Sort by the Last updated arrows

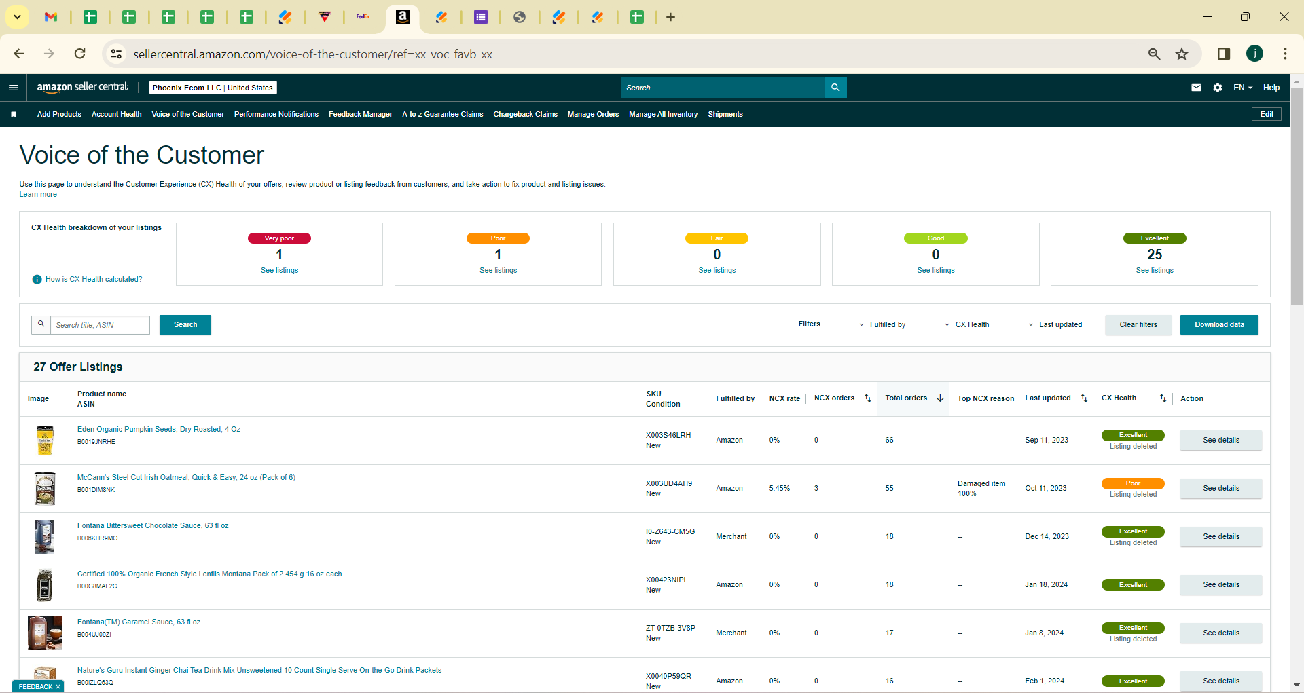[x=1084, y=398]
